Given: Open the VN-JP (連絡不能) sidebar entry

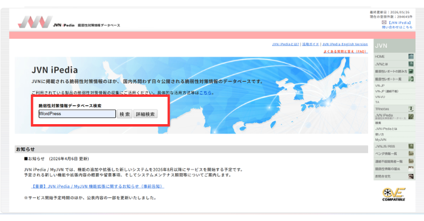Looking at the screenshot, I should coord(387,91).
